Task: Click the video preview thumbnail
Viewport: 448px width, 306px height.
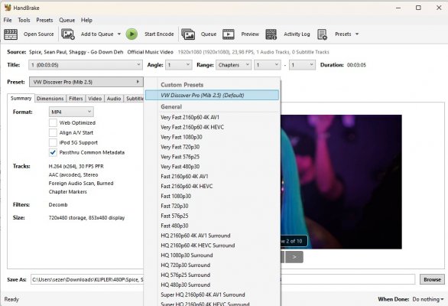Action: click(x=341, y=182)
